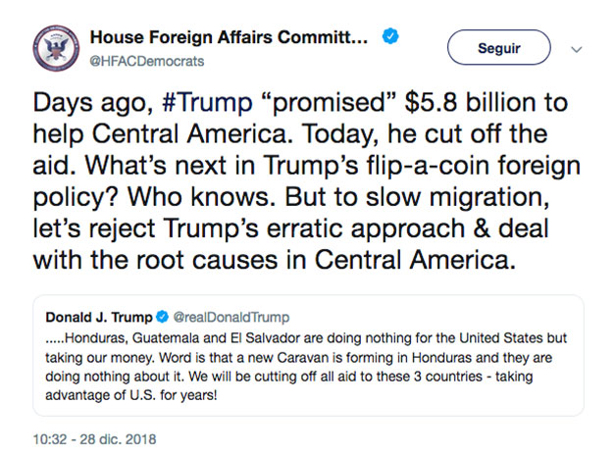This screenshot has width=615, height=455.
Task: Open the House Foreign Affairs Committee avatar
Action: 56,48
